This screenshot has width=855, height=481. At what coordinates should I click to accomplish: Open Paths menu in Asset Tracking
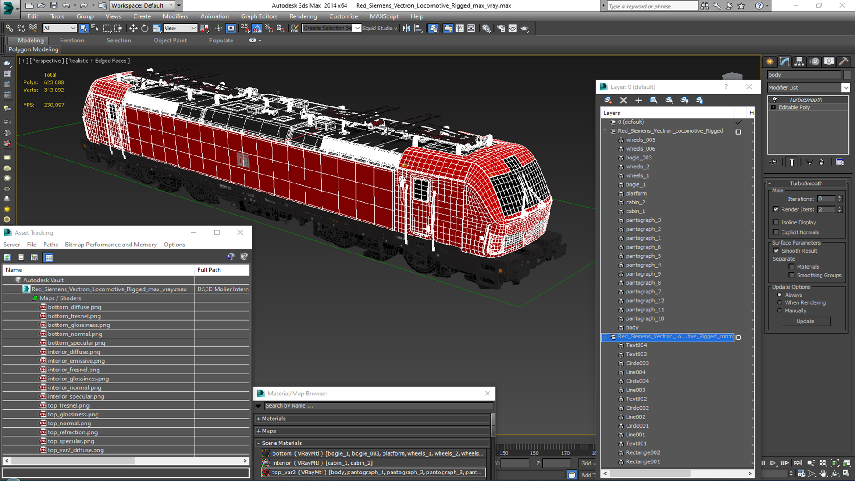[50, 245]
